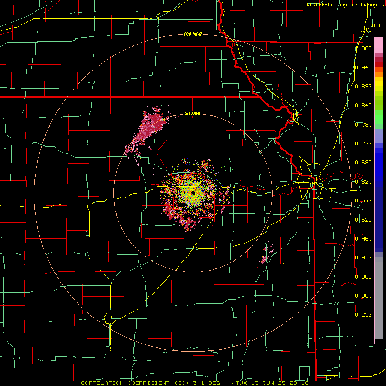The width and height of the screenshot is (386, 386).
Task: Click the DCC label above the color scale
Action: coord(377,26)
